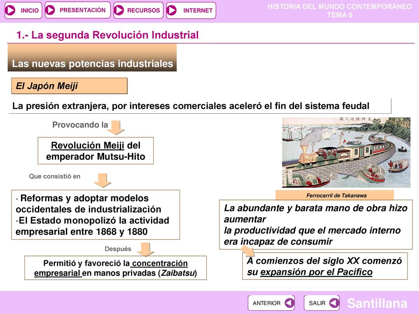This screenshot has width=419, height=314.
Task: Click 'empresarial entre 1868 y 1880' text line
Action: (x=81, y=231)
